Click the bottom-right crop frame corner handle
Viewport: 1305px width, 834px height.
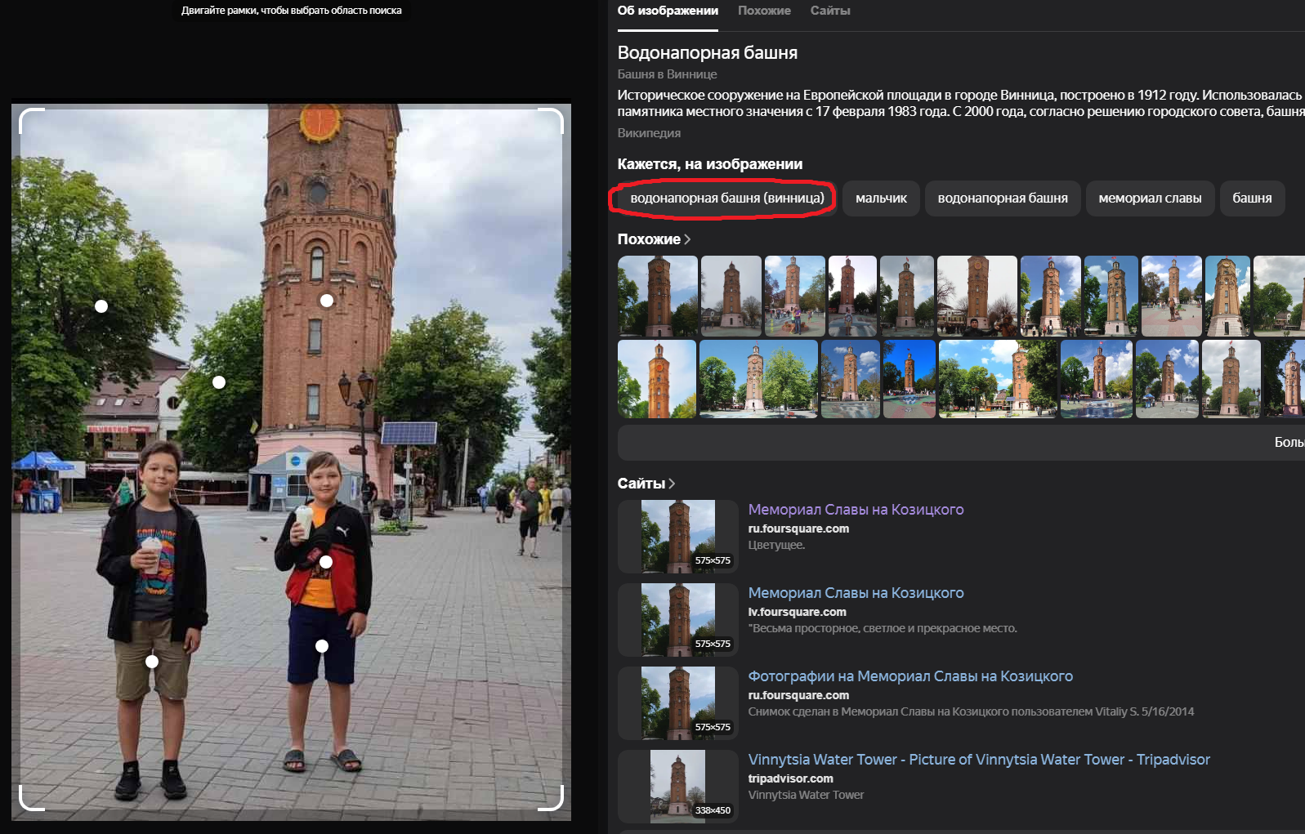pos(552,799)
